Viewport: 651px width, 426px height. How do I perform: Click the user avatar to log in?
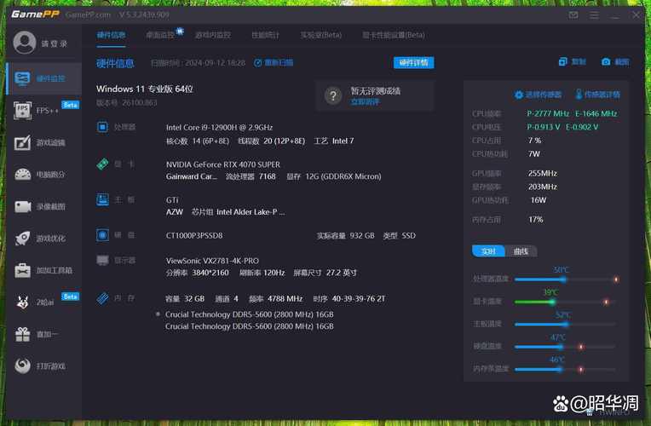click(x=25, y=43)
